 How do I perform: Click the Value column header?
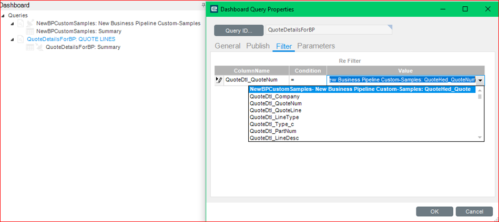click(405, 70)
